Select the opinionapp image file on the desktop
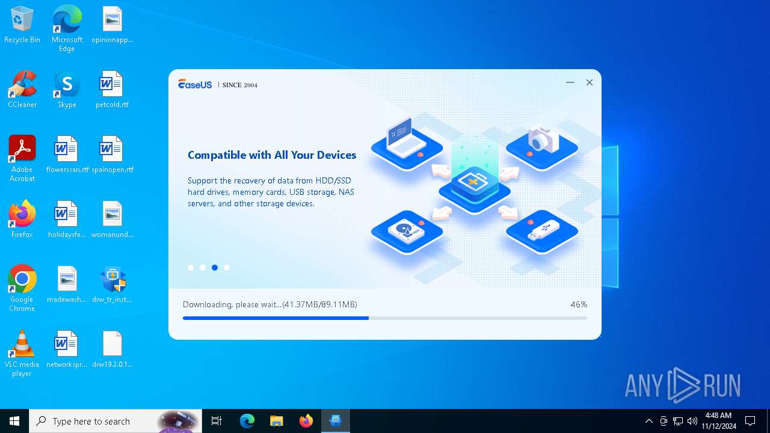The height and width of the screenshot is (433, 770). (112, 25)
